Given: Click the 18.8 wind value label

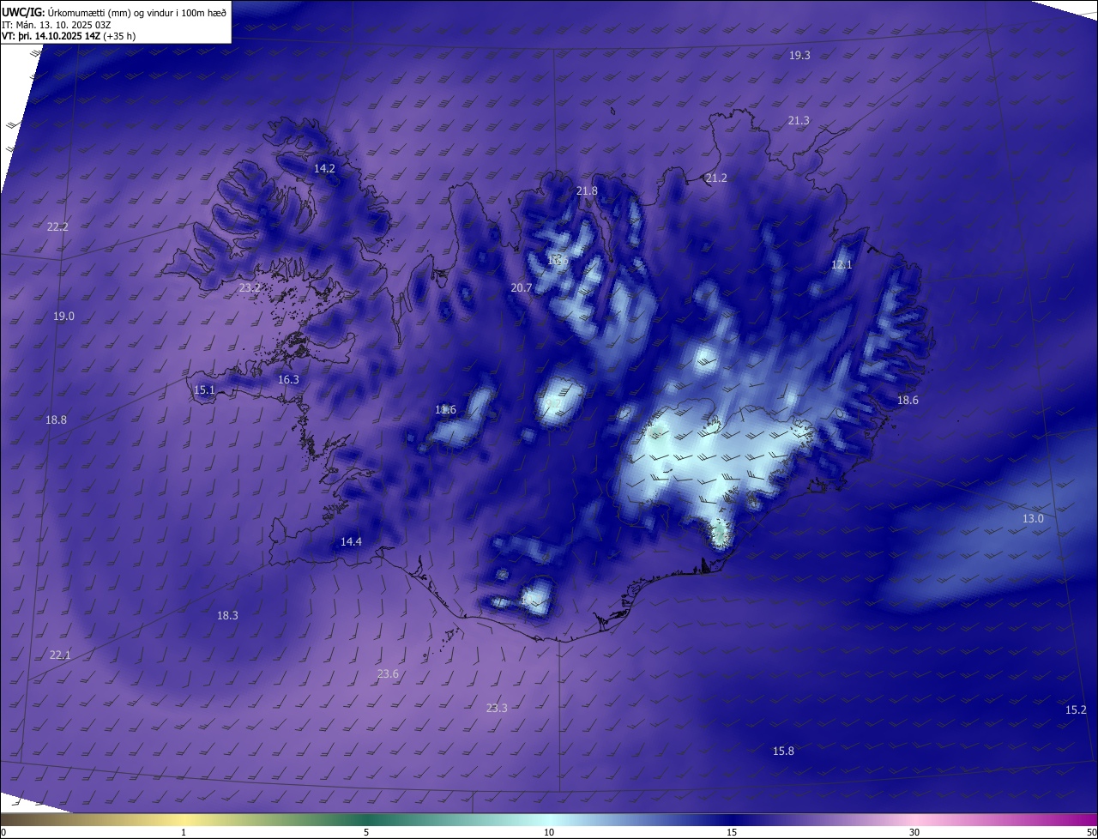Looking at the screenshot, I should pyautogui.click(x=56, y=420).
